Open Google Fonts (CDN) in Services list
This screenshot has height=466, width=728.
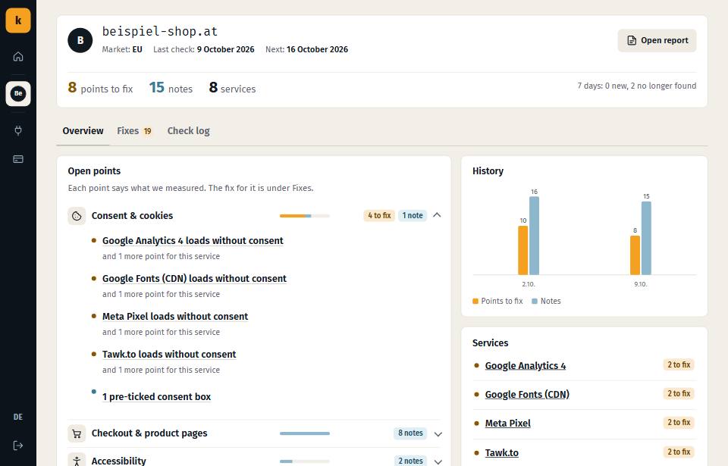(x=527, y=395)
